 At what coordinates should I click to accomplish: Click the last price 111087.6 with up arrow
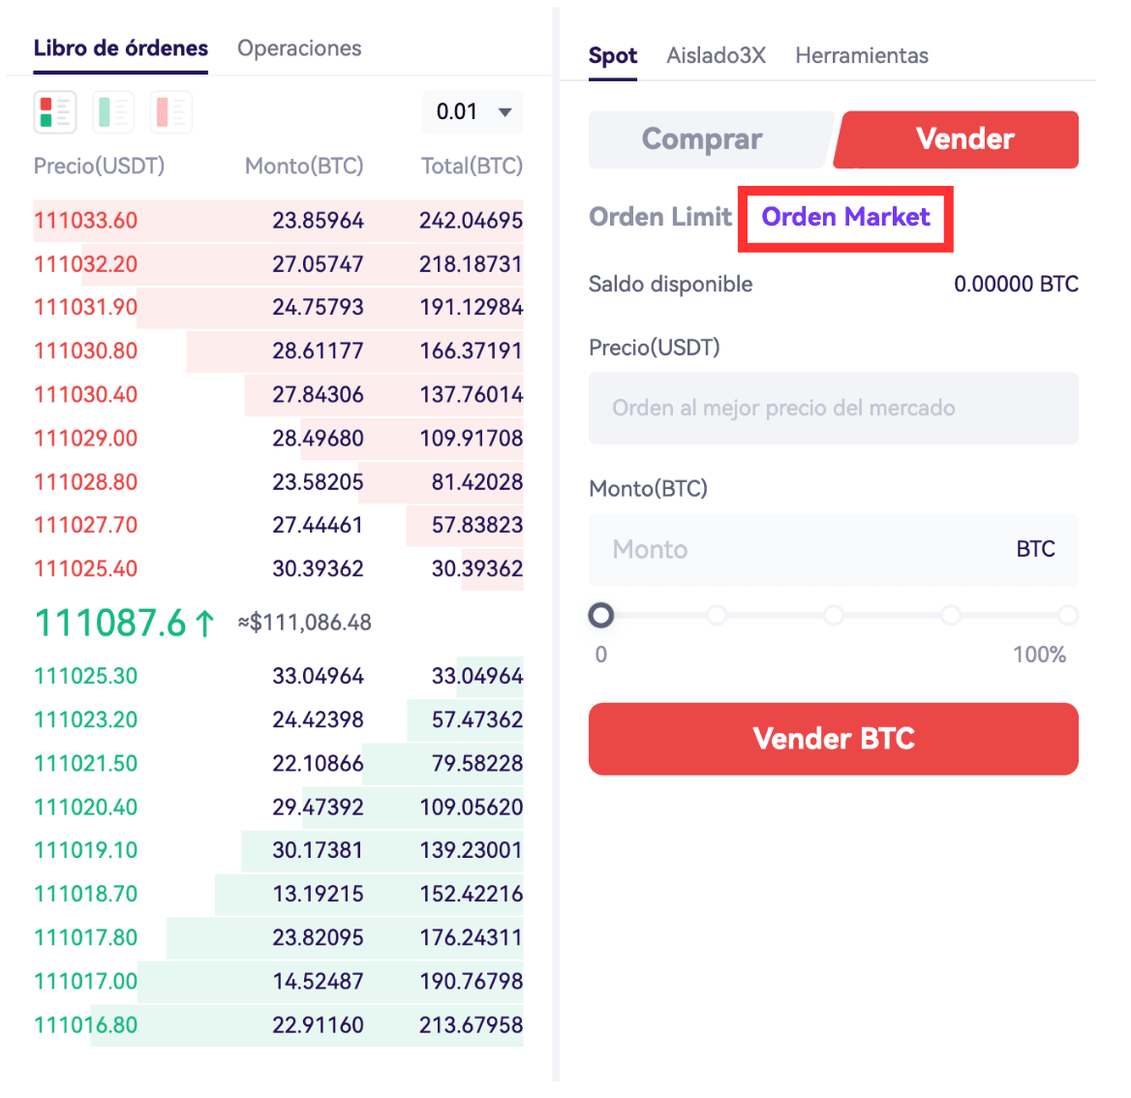tap(124, 624)
